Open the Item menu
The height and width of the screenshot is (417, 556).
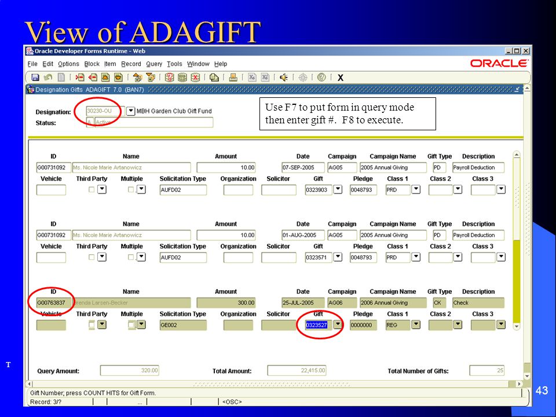point(110,64)
